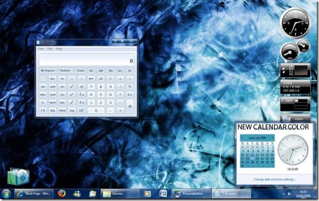Click the n factorial key in Calculator
319x201 pixels.
[81, 87]
